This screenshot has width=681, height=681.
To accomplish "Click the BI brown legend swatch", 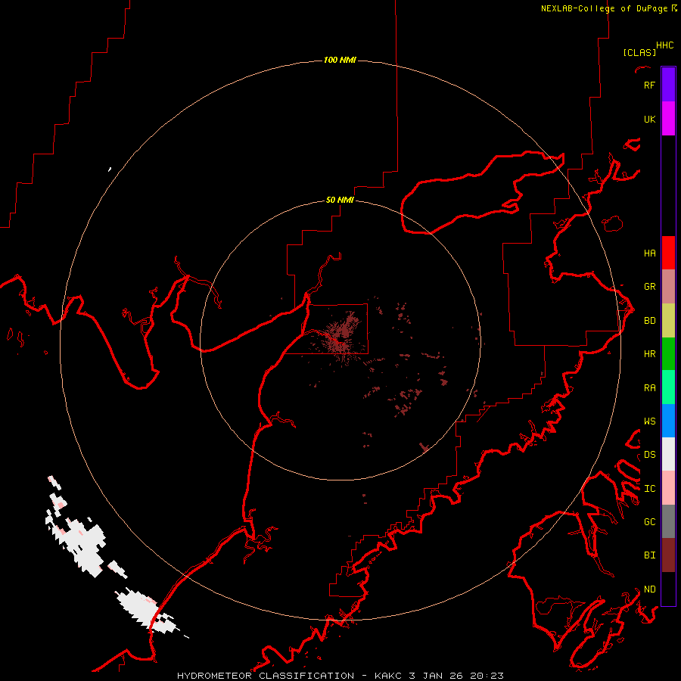I will (668, 555).
